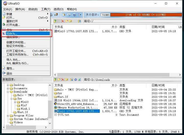Expand the Desktop folder tree node

pyautogui.click(x=8, y=85)
